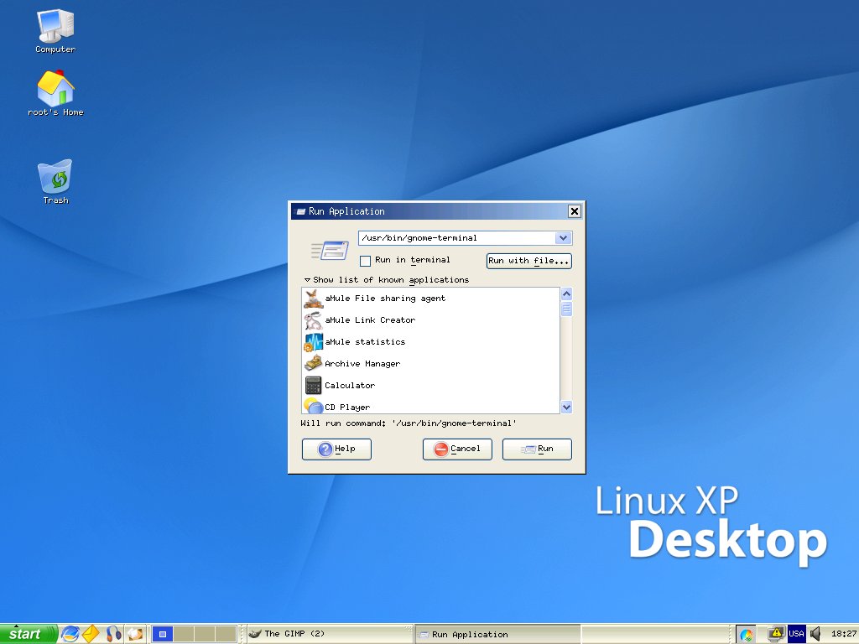Select the 'Calculator' text in the list
This screenshot has height=644, width=859.
coord(350,386)
